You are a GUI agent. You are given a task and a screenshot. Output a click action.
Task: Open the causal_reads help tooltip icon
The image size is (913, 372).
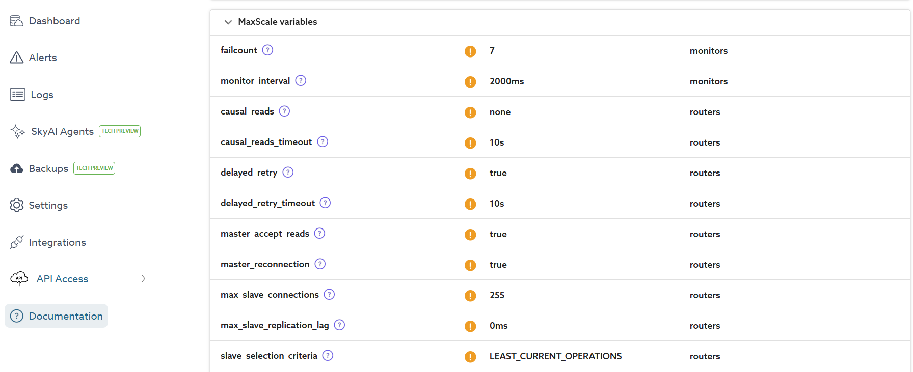coord(284,111)
